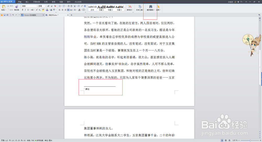Click the bulleted list icon
Viewport: 262px width, 142px height.
(x=60, y=6)
